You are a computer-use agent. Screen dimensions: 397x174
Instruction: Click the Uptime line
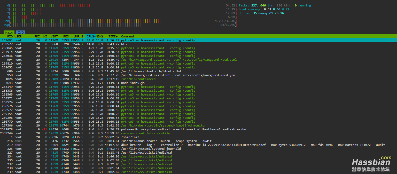click(x=261, y=13)
